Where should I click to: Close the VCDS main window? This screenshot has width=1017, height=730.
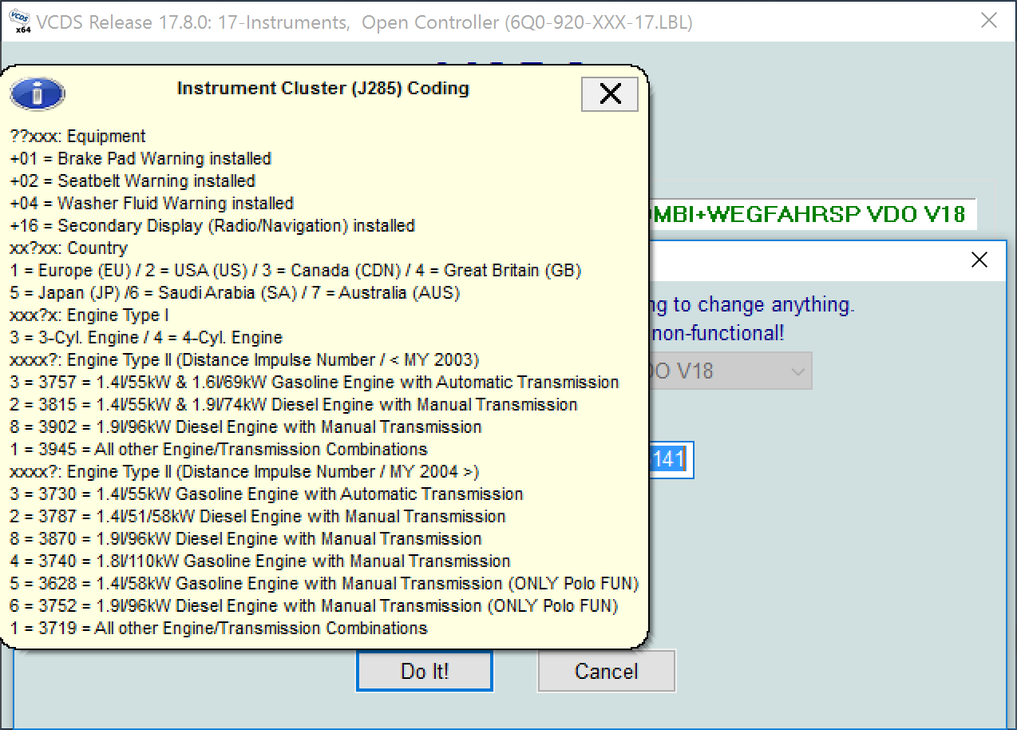(x=989, y=21)
